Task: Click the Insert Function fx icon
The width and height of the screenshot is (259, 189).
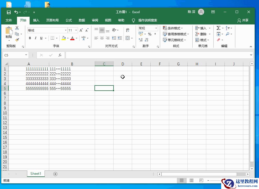Action: click(60, 55)
